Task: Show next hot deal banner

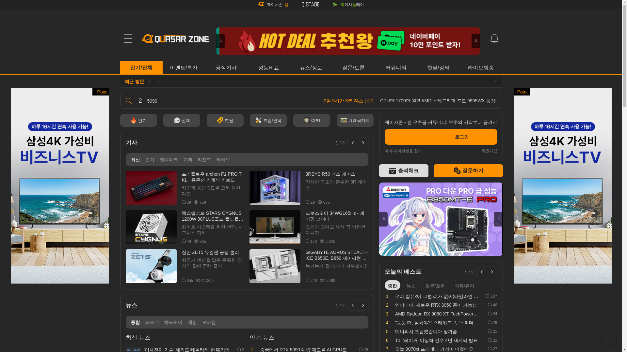Action: (476, 41)
